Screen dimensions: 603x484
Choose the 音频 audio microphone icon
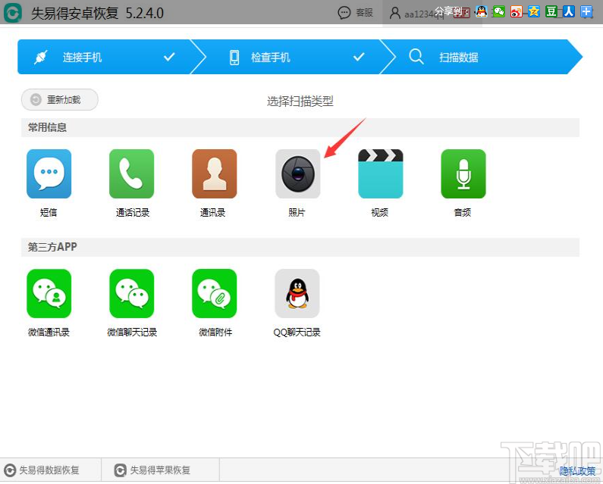(x=463, y=173)
